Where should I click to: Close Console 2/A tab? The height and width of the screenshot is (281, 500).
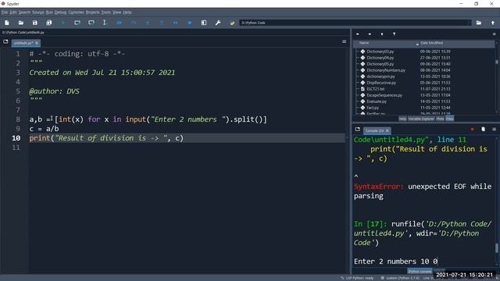(x=387, y=130)
